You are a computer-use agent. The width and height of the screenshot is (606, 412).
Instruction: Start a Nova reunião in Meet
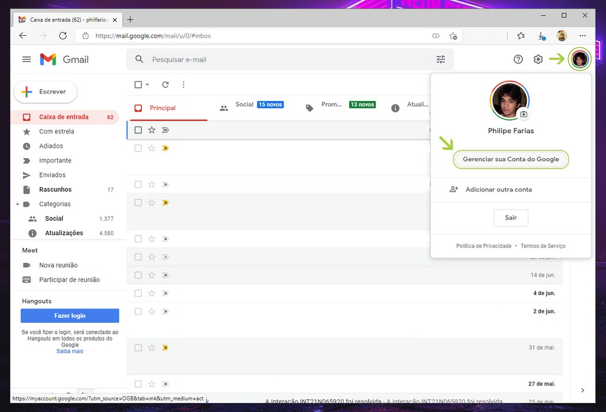coord(58,265)
